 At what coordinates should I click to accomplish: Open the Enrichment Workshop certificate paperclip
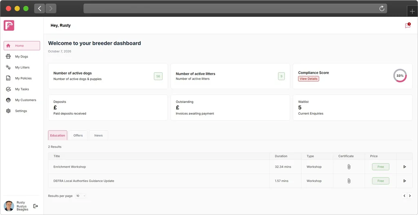click(x=349, y=167)
